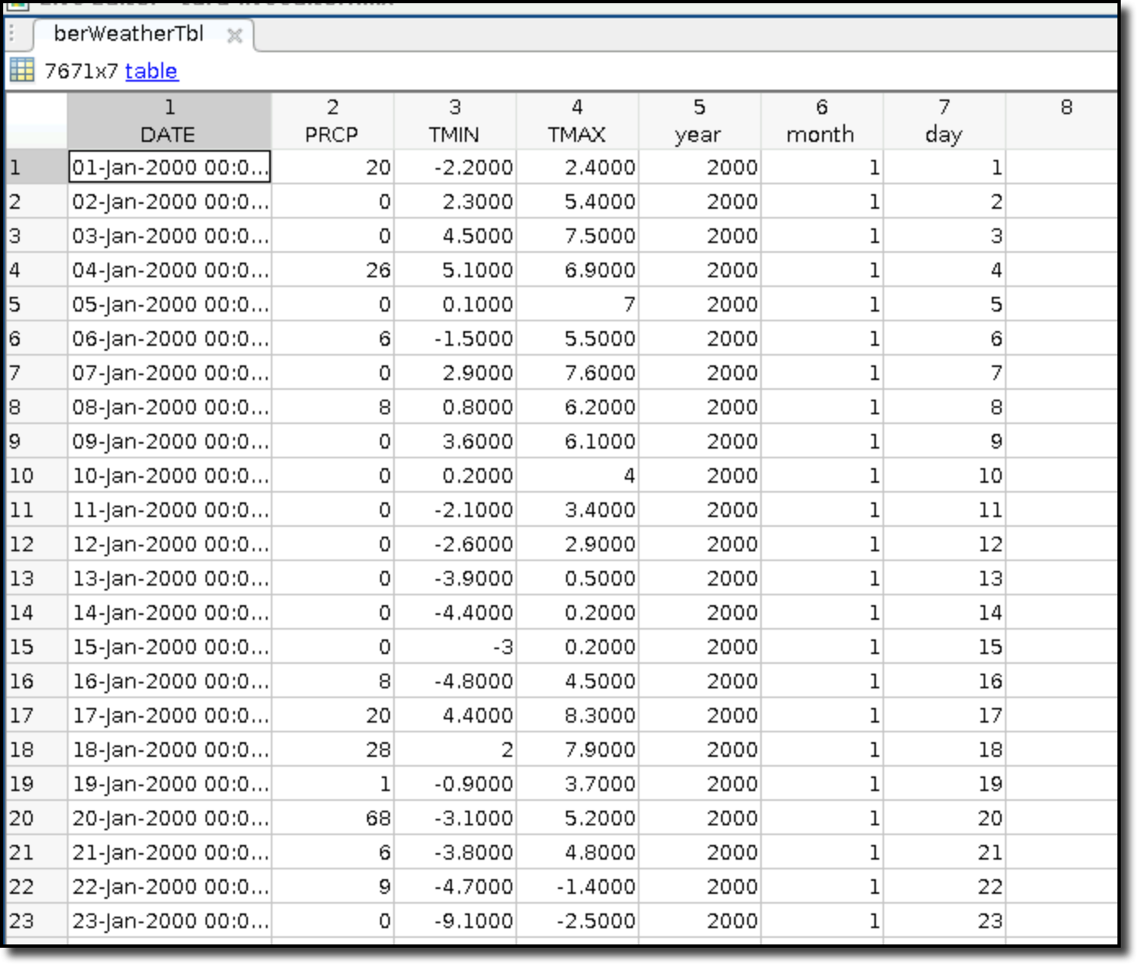Click the 7671x7 size label
Viewport: 1137px width, 964px height.
pyautogui.click(x=81, y=71)
